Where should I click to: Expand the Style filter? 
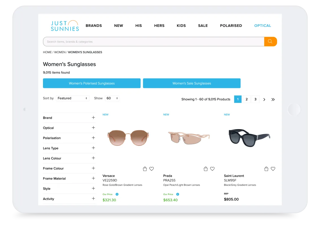point(69,189)
